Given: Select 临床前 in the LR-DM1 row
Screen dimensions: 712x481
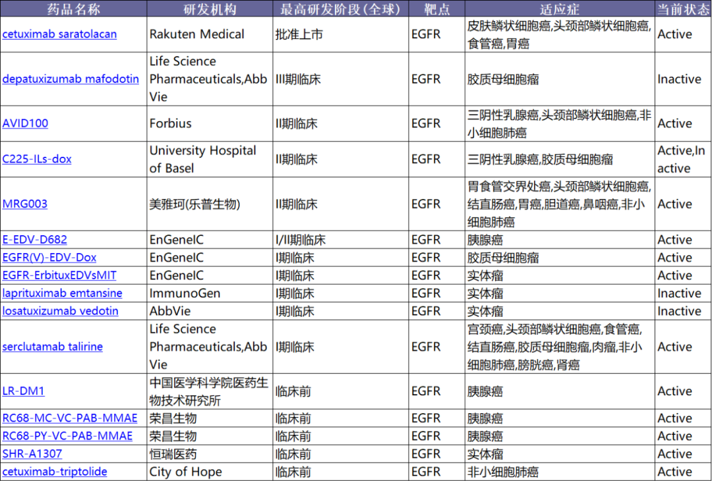Looking at the screenshot, I should point(341,391).
